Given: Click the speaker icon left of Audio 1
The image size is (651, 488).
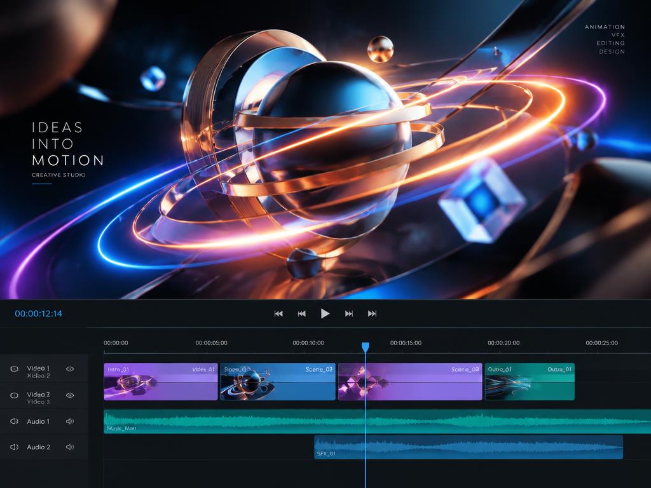Looking at the screenshot, I should [14, 421].
